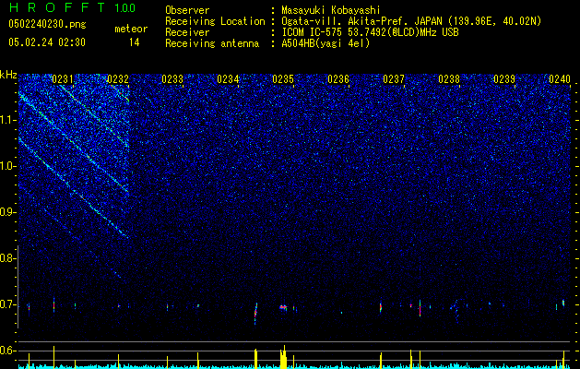Click the HROFFT title text

(x=57, y=7)
